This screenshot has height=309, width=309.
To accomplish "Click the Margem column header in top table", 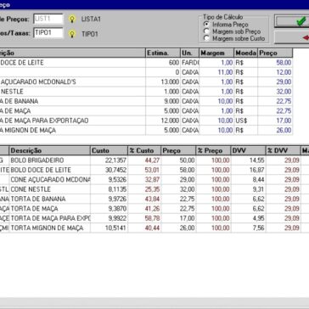I will 216,53.
